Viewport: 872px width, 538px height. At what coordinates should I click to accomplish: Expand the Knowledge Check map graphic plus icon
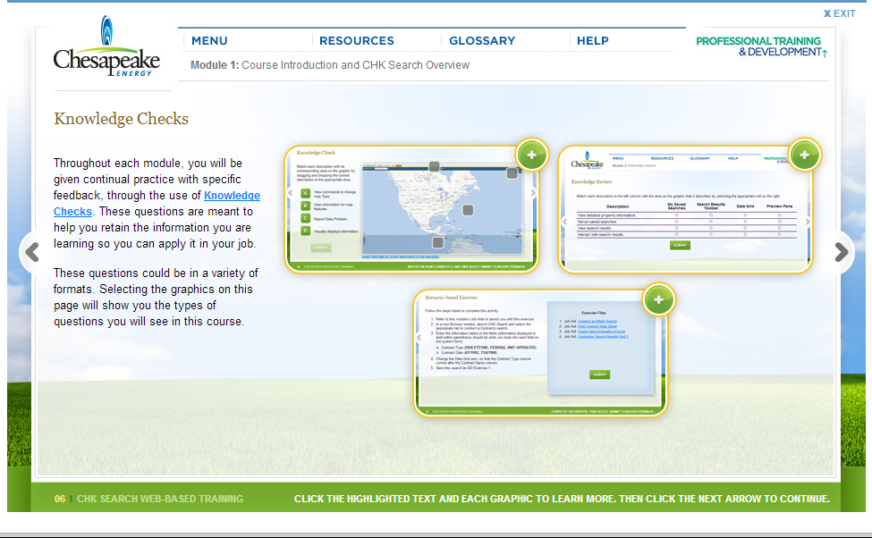coord(531,156)
